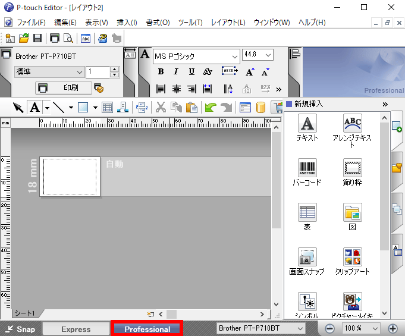Expand the Line tool options arrow
Image resolution: width=405 pixels, height=336 pixels.
71,108
